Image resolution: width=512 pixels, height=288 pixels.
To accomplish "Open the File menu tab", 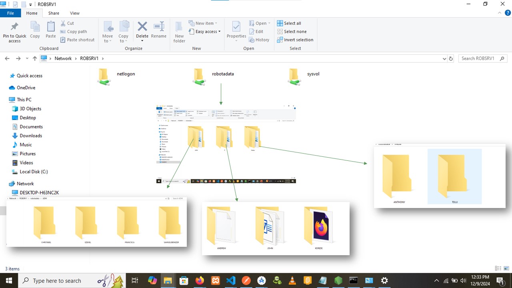I will pyautogui.click(x=10, y=13).
